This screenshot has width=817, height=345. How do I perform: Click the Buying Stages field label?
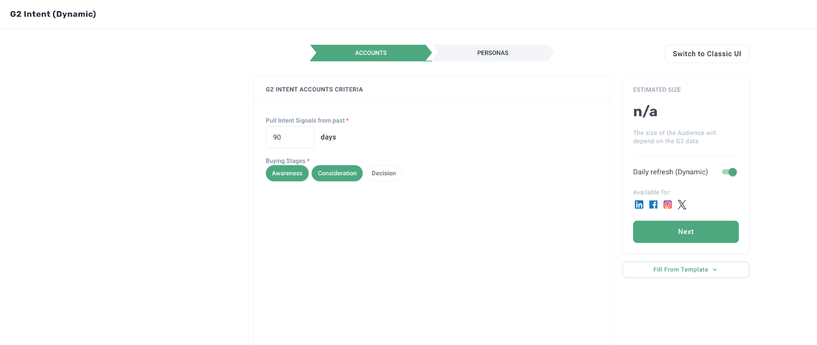pyautogui.click(x=285, y=161)
